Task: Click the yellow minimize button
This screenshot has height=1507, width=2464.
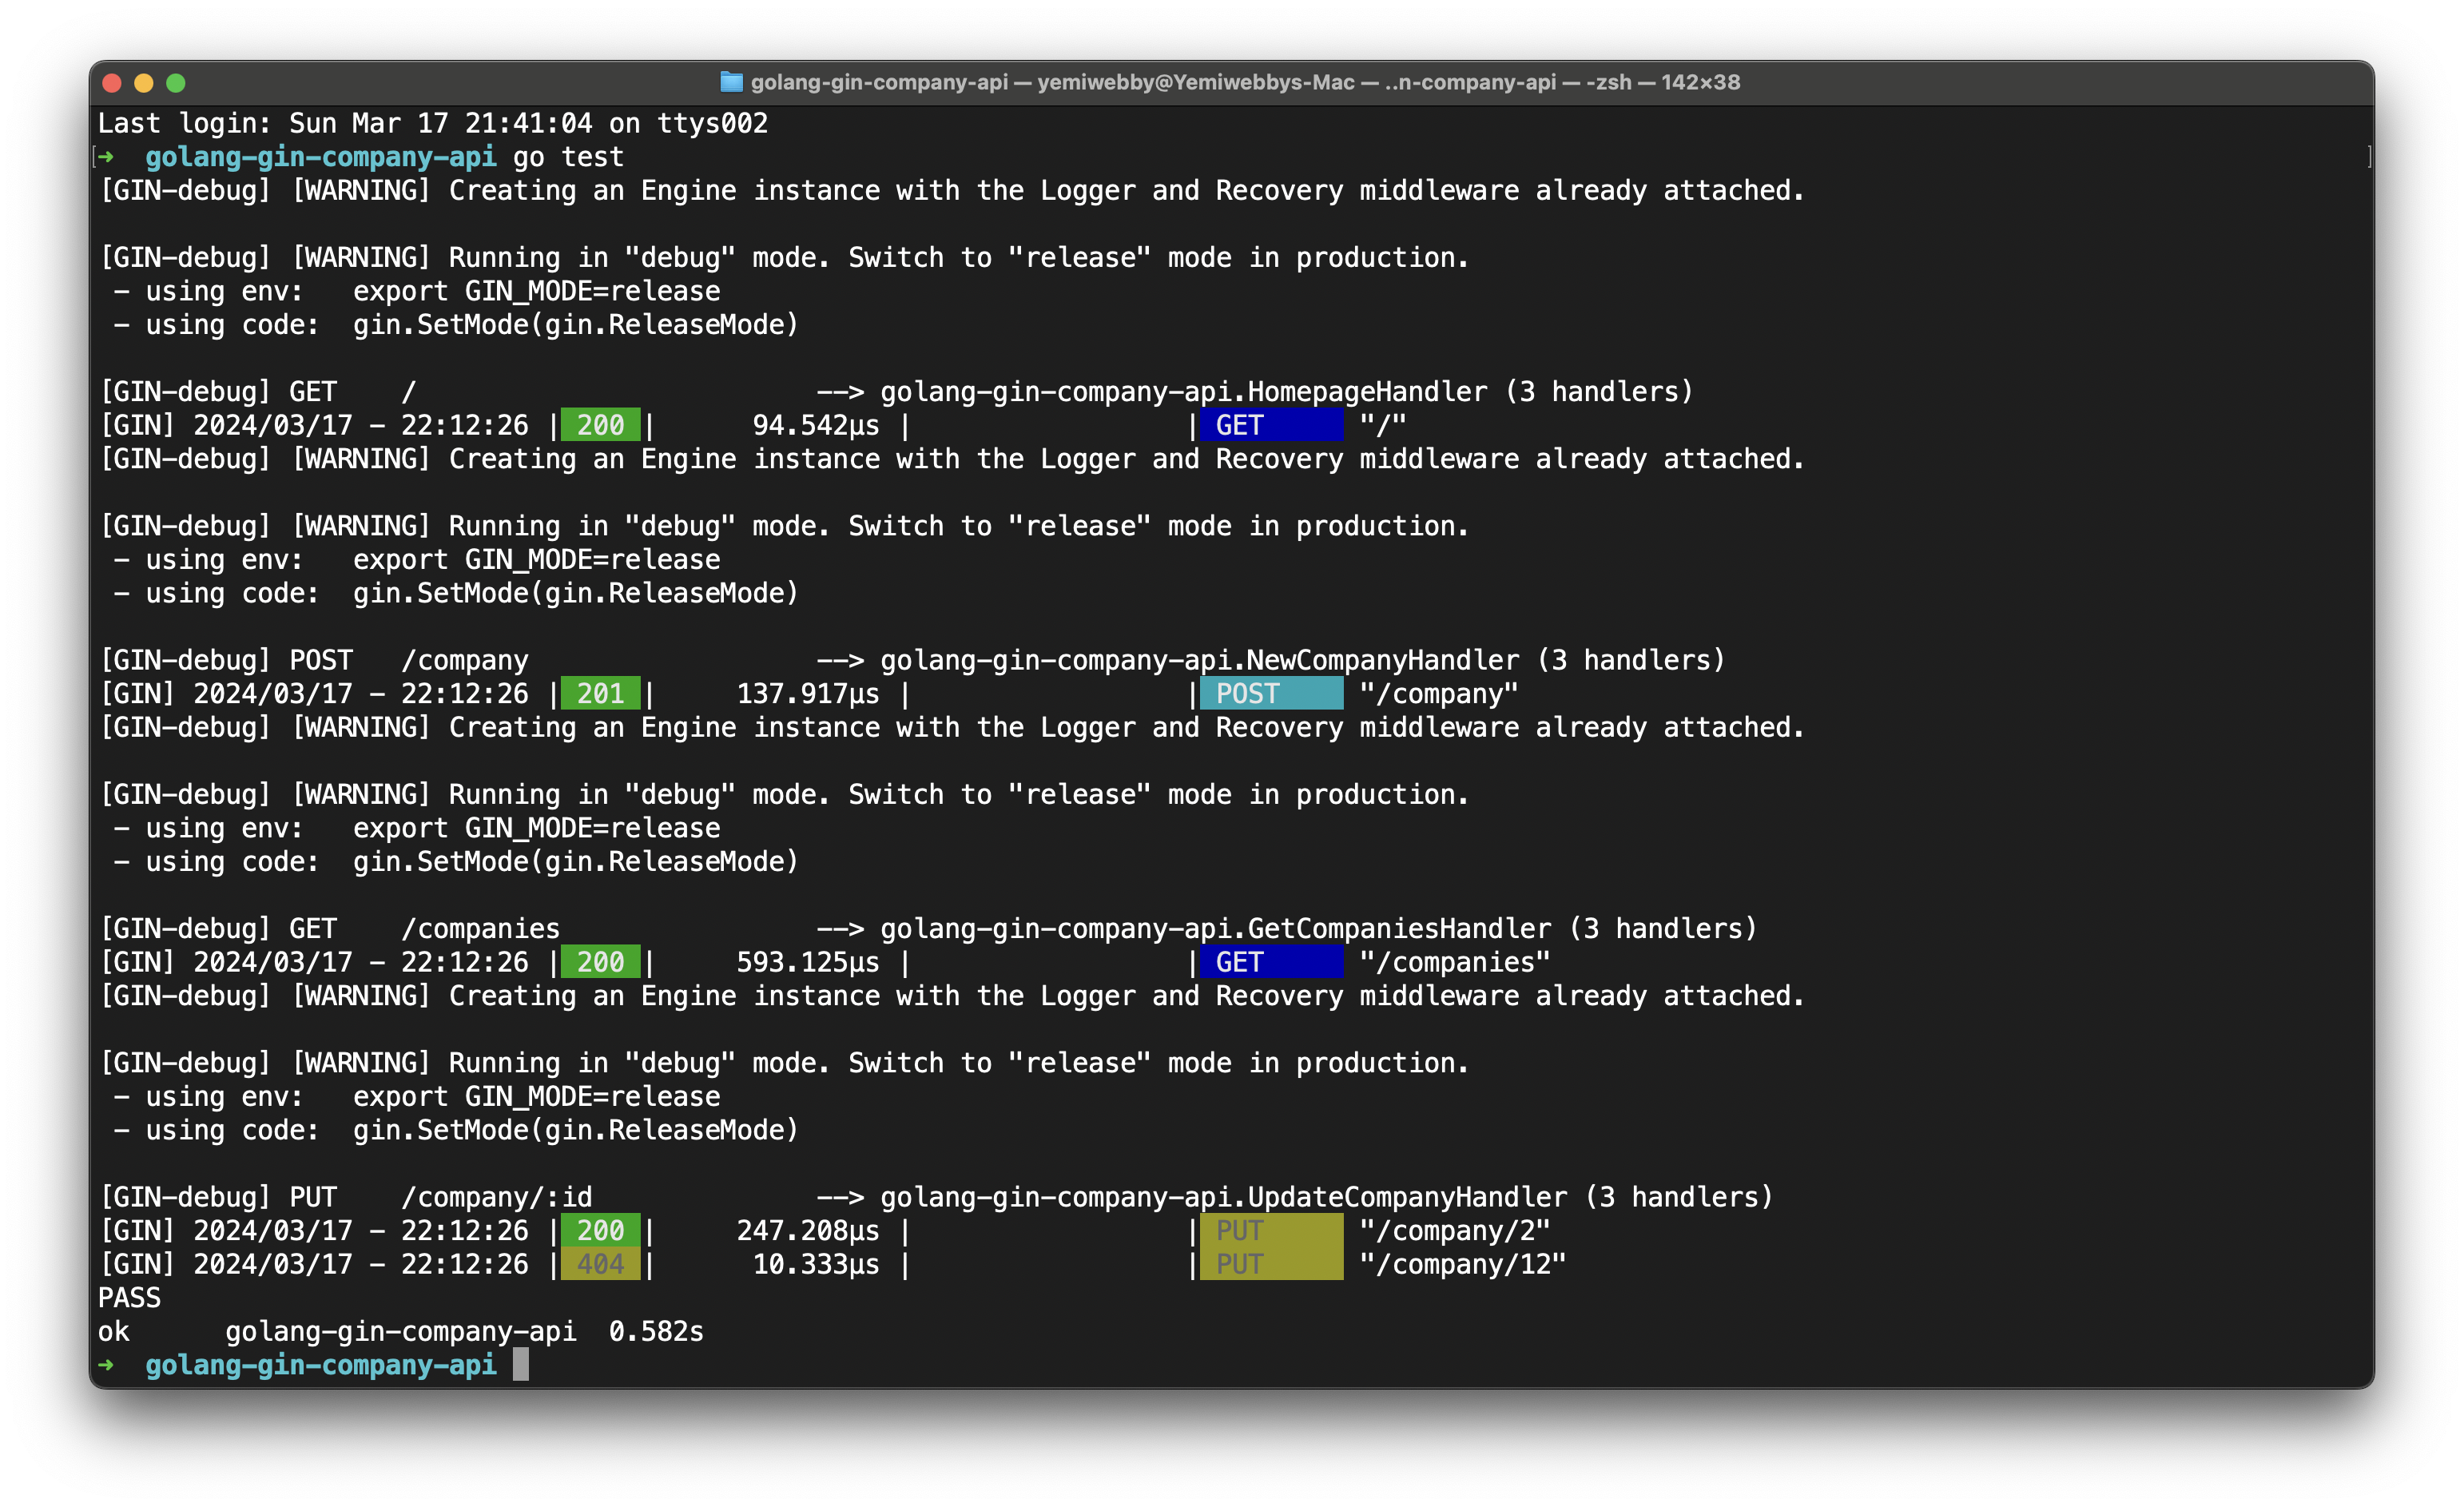Action: coord(144,83)
